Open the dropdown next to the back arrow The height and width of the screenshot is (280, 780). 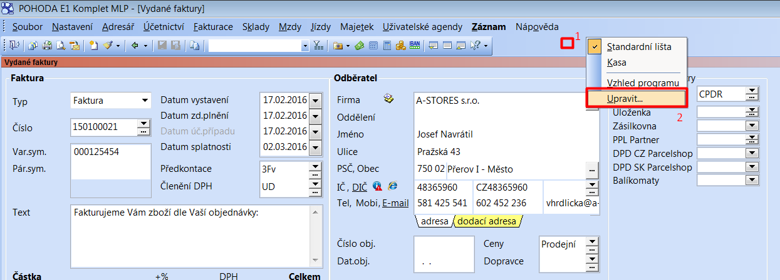[x=145, y=45]
